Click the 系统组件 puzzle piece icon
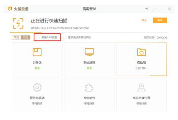Screen dimensions: 178x120 (89, 87)
